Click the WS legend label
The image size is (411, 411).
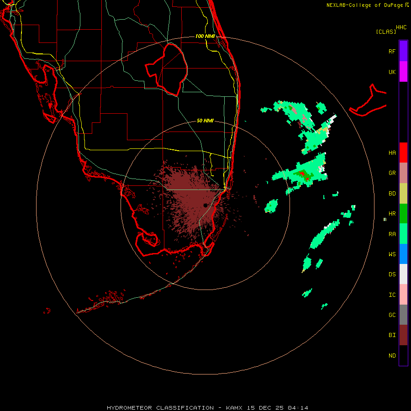pos(392,254)
